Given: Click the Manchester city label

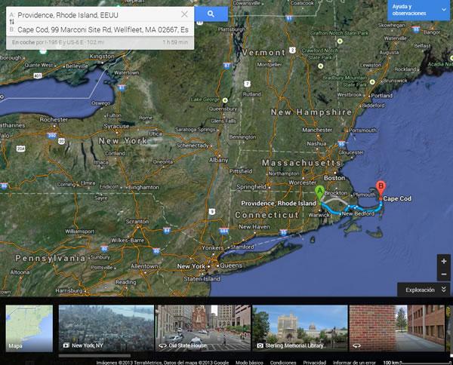Looking at the screenshot, I should pos(317,130).
